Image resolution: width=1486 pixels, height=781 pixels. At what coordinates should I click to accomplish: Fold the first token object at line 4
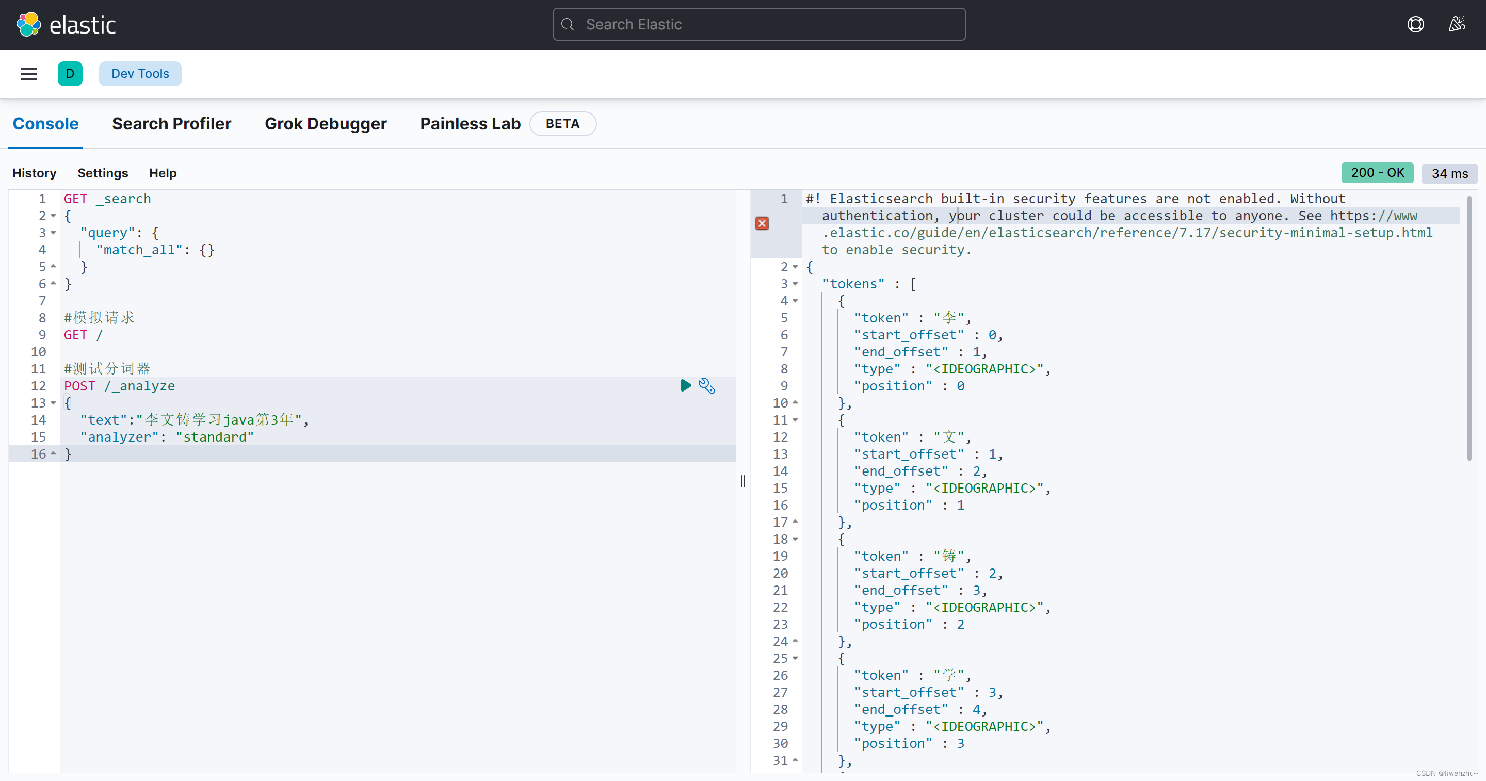[x=795, y=301]
